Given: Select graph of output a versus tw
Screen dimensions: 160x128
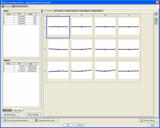Looking at the screenshot, I should point(105,27).
